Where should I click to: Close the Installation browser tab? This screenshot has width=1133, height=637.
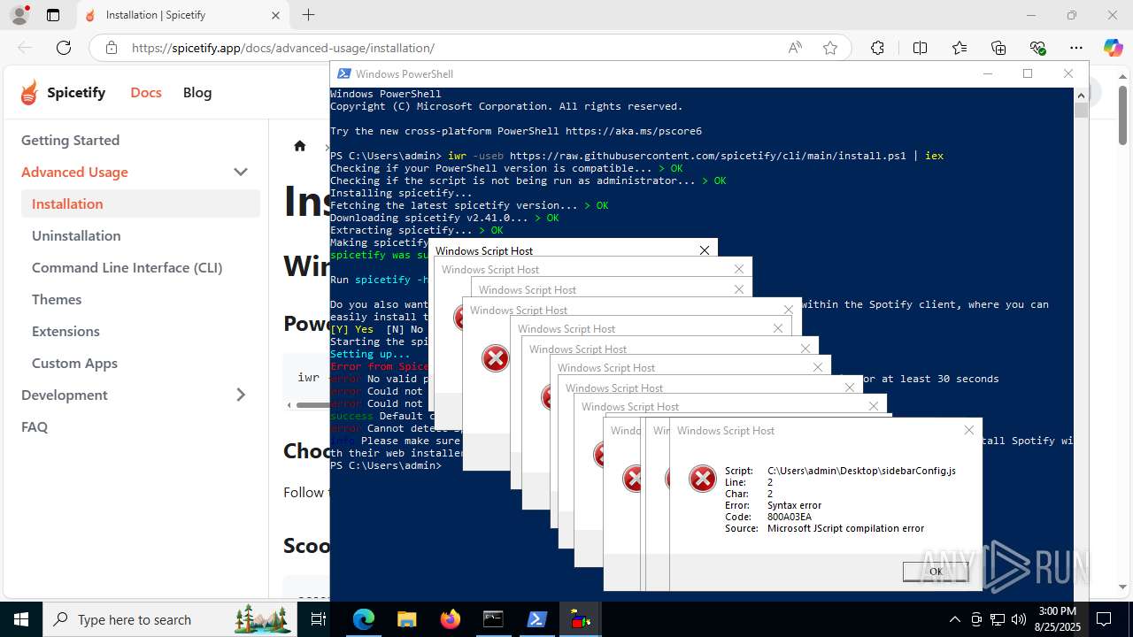click(275, 15)
